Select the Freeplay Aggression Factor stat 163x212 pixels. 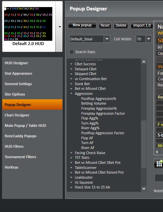[103, 113]
